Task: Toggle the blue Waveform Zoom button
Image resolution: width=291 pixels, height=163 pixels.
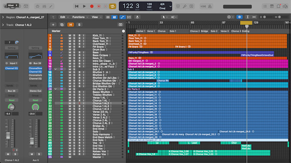Action: [239, 17]
